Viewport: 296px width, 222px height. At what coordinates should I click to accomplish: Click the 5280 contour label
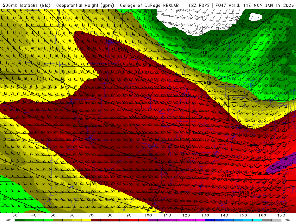[x=243, y=126]
